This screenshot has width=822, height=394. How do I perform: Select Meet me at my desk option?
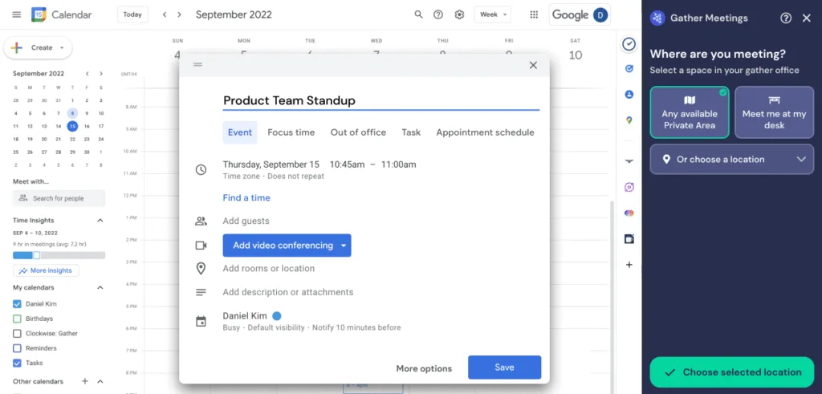(774, 112)
